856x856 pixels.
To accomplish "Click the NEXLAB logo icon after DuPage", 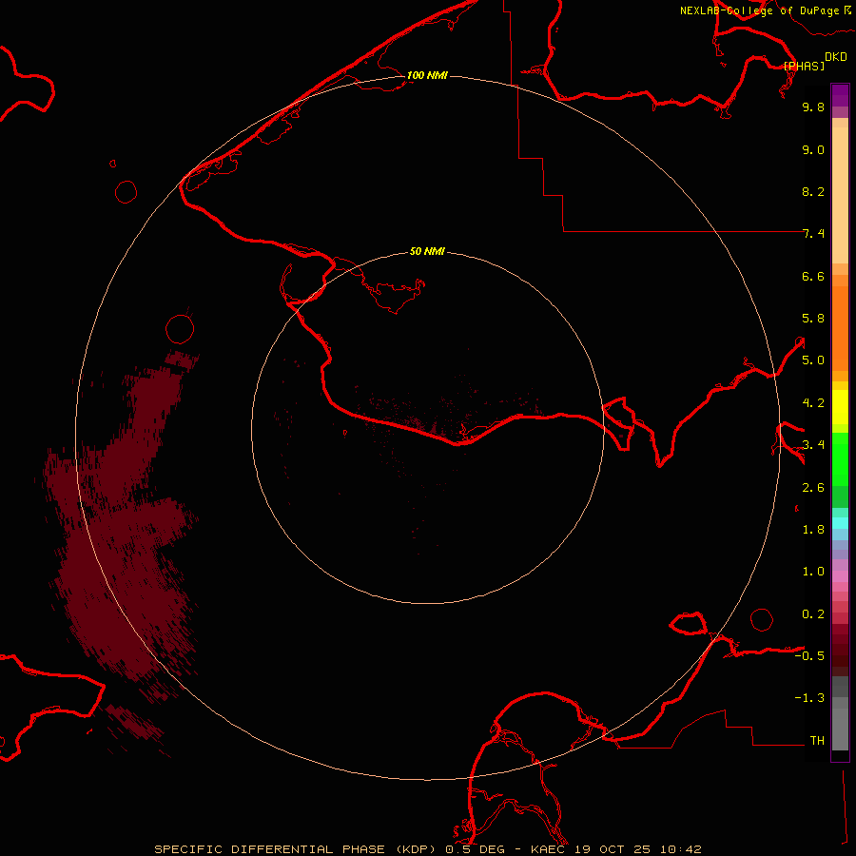I will point(847,10).
